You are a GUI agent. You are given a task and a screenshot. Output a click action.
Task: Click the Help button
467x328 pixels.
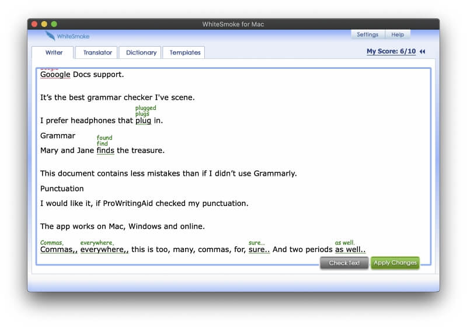[x=398, y=34]
